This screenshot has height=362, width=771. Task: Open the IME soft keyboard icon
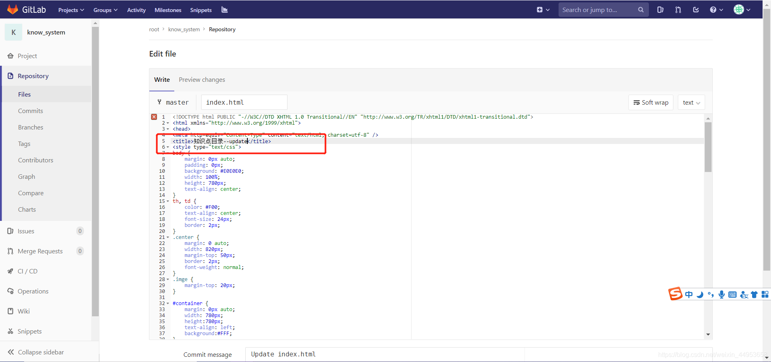pyautogui.click(x=732, y=295)
